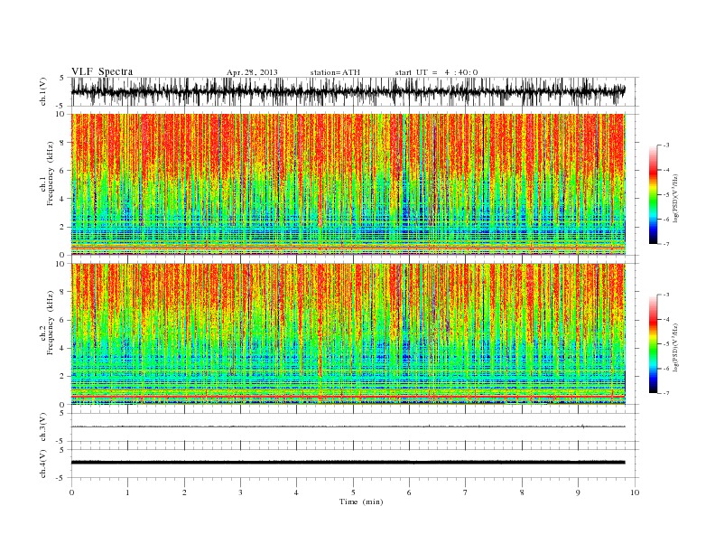Viewport: 715px width, 553px height.
Task: Click the ch.4 thick waveform trace
Action: (x=348, y=463)
